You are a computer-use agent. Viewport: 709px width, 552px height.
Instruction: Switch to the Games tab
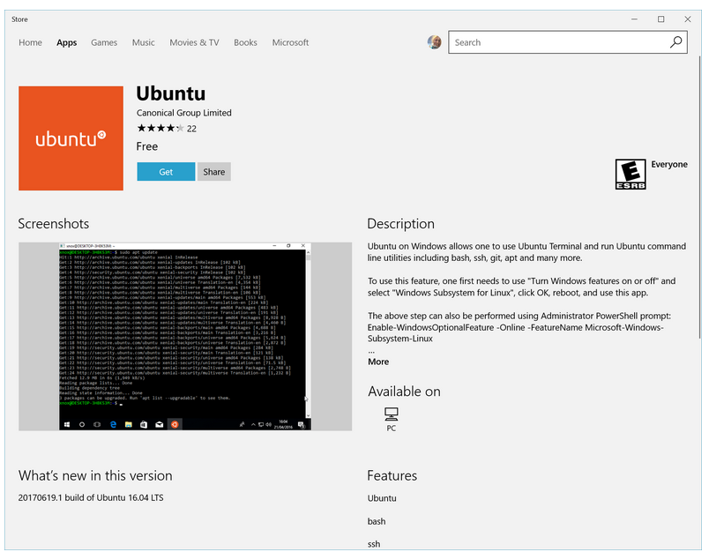tap(104, 42)
